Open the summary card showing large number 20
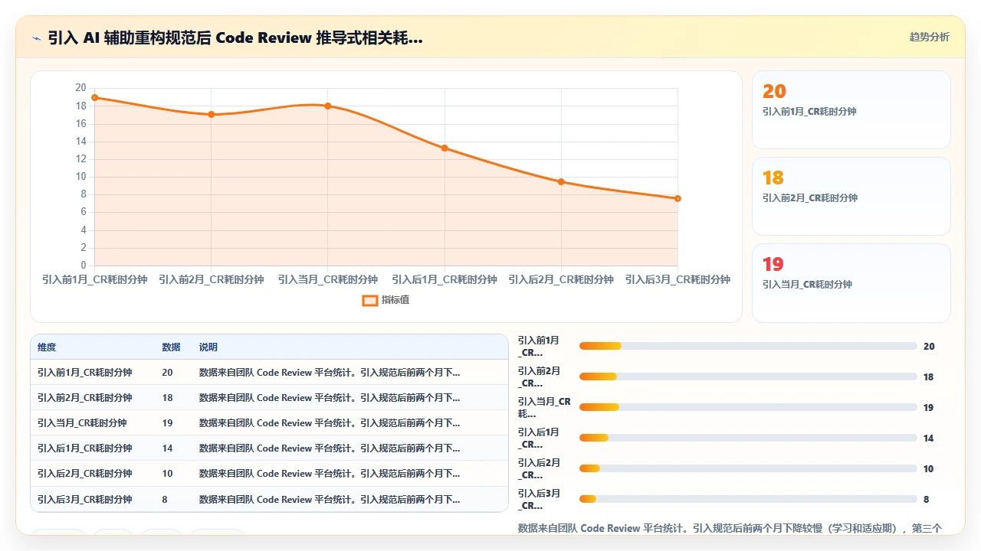The image size is (981, 551). coord(851,109)
